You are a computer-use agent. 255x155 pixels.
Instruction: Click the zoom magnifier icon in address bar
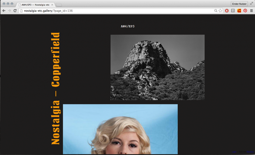216,11
